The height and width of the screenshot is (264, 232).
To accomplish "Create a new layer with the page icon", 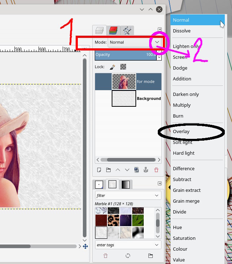I will pos(99,170).
